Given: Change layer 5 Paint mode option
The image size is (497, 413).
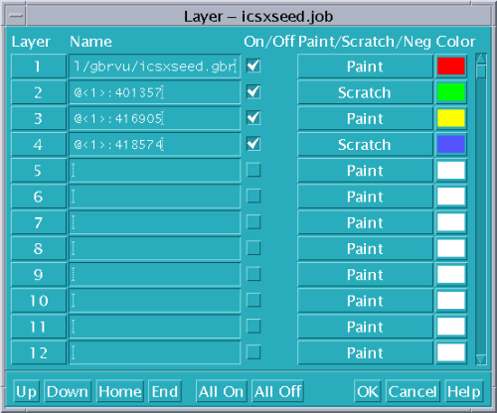Looking at the screenshot, I should (365, 171).
